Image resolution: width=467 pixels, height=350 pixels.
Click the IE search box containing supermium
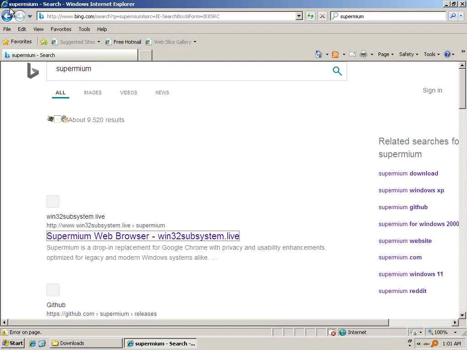click(x=389, y=16)
